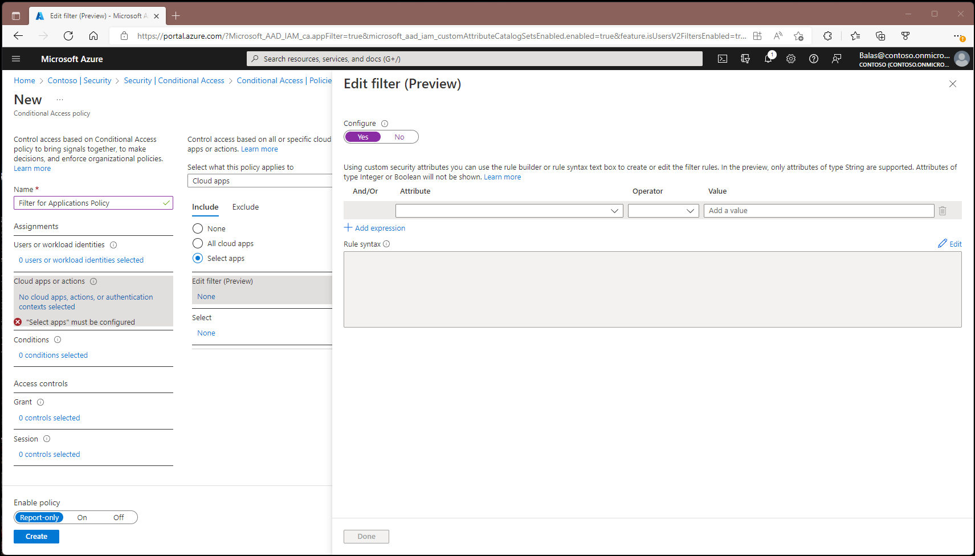Open Learn more link in the filter description
The image size is (975, 556).
coord(502,177)
